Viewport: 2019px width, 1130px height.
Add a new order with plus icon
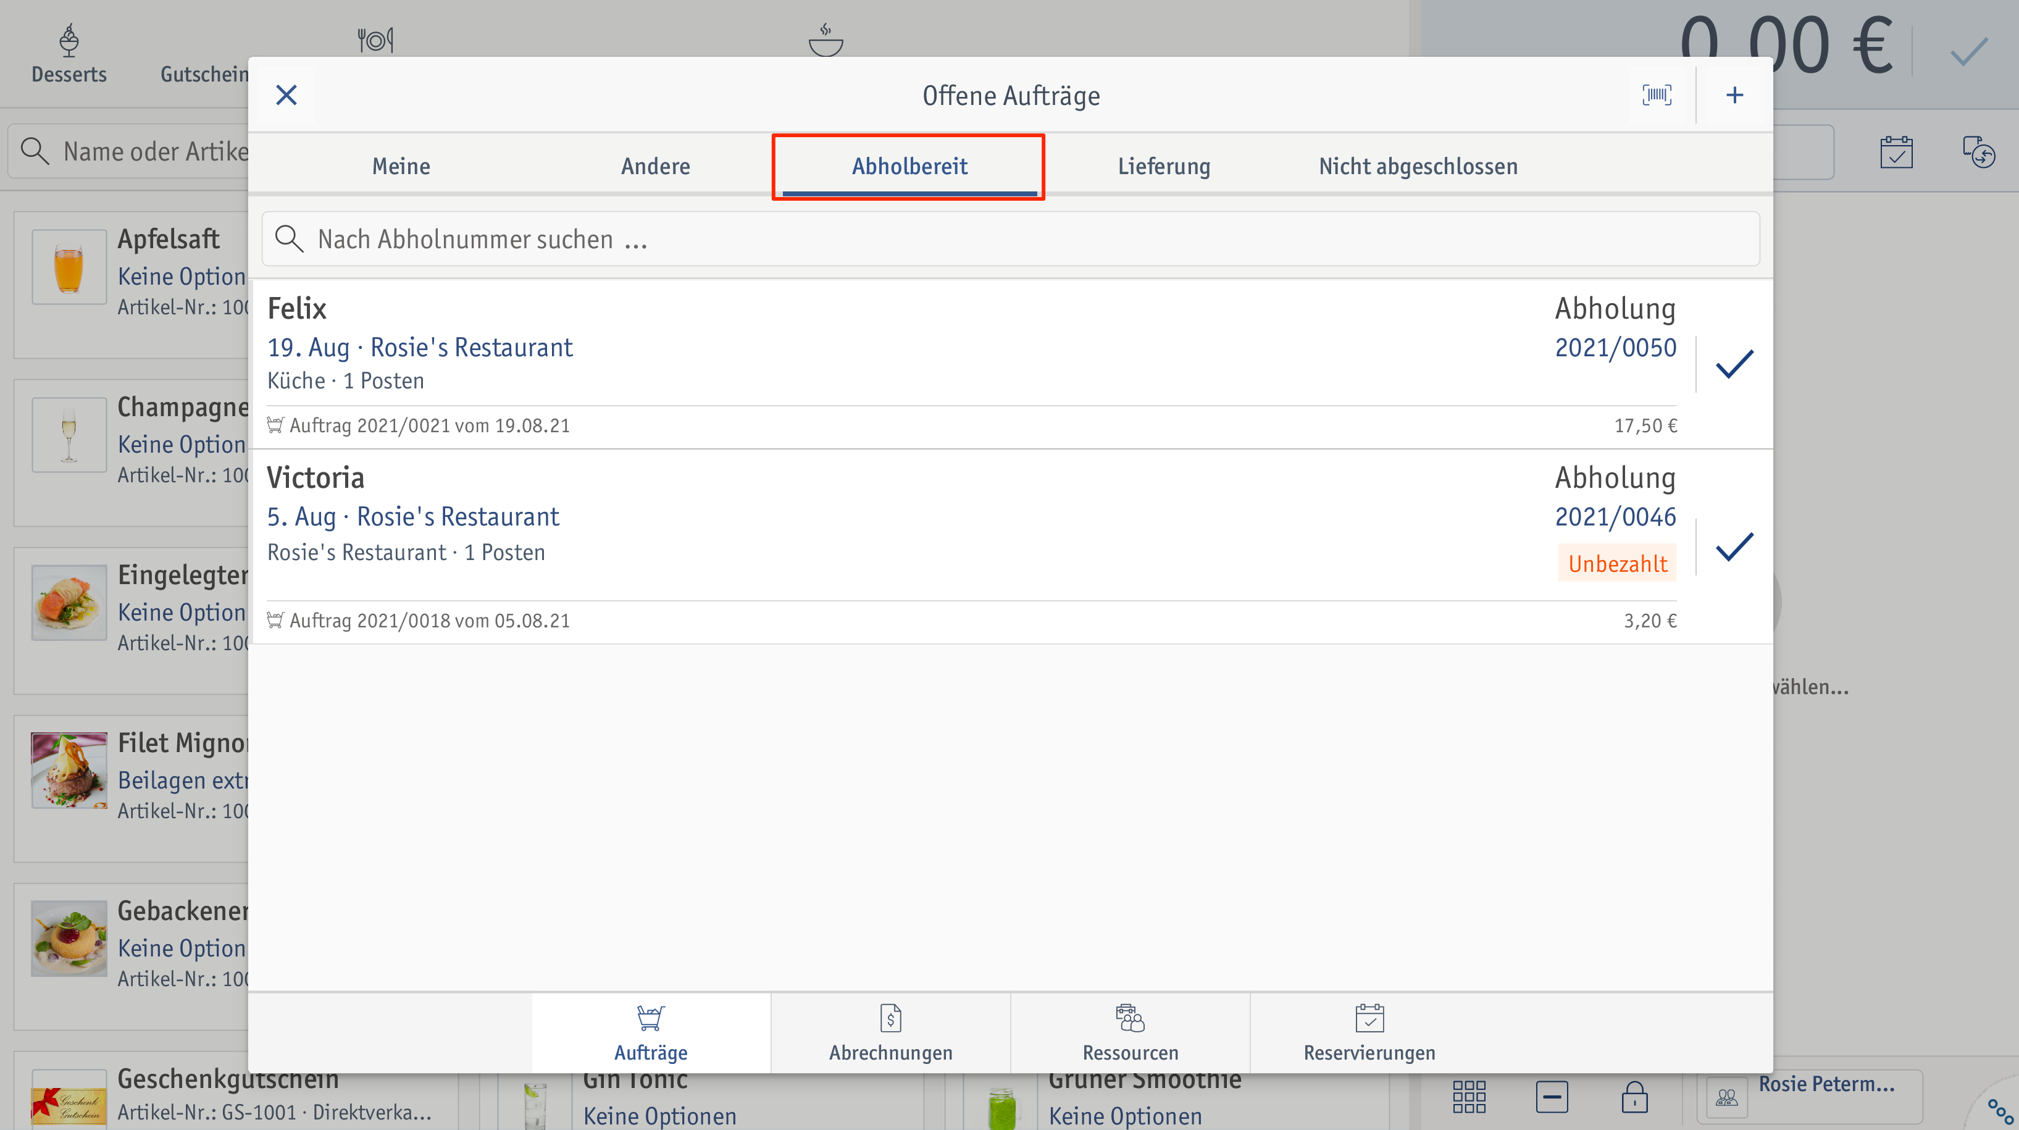tap(1734, 96)
